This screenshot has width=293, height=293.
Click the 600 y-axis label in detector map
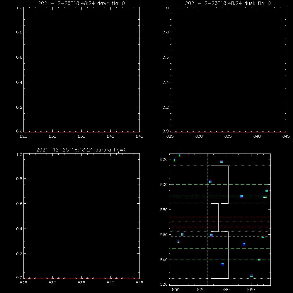pos(164,185)
